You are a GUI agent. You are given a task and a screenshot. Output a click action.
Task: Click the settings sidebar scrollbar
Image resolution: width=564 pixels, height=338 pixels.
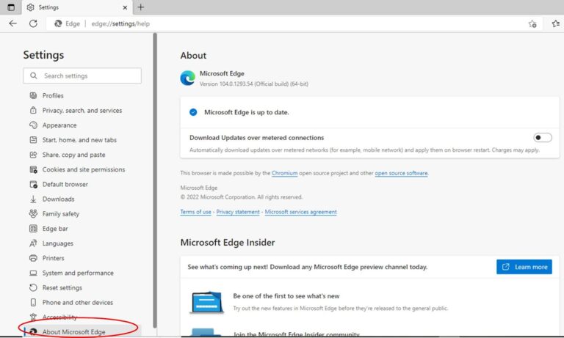[155, 180]
